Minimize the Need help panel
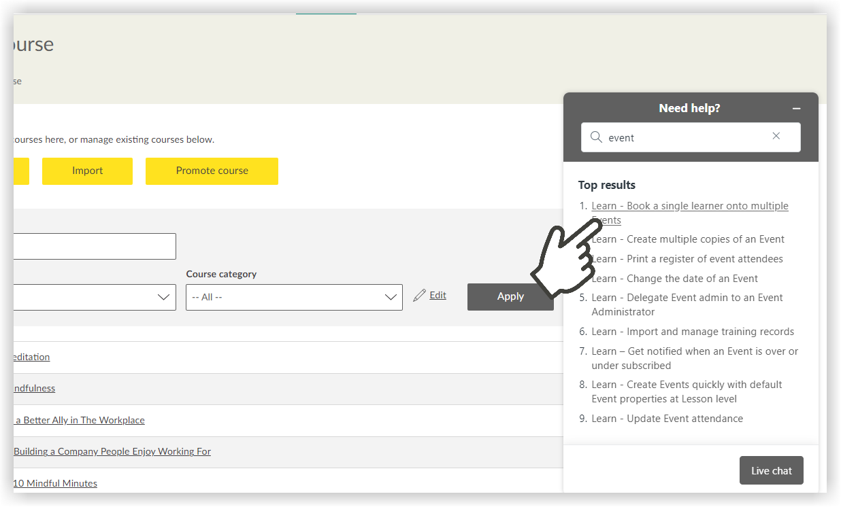Viewport: 841px width, 507px height. 796,109
